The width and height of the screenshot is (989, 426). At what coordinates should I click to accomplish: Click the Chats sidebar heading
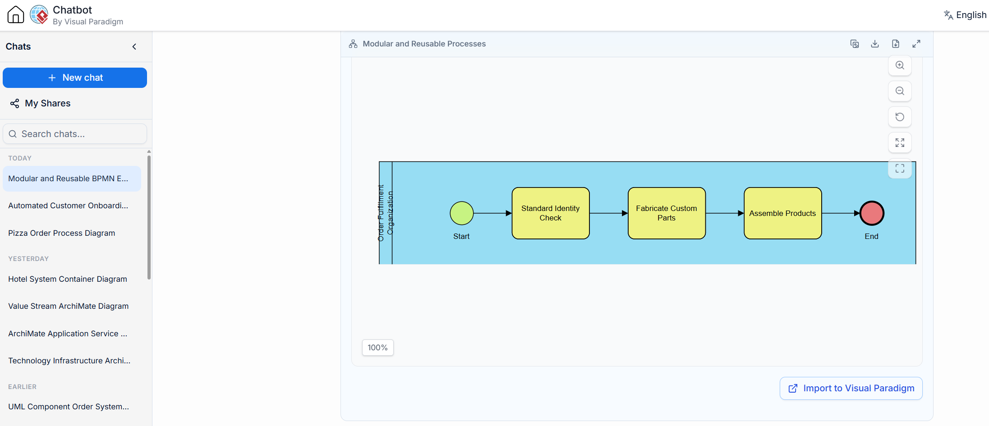point(18,46)
